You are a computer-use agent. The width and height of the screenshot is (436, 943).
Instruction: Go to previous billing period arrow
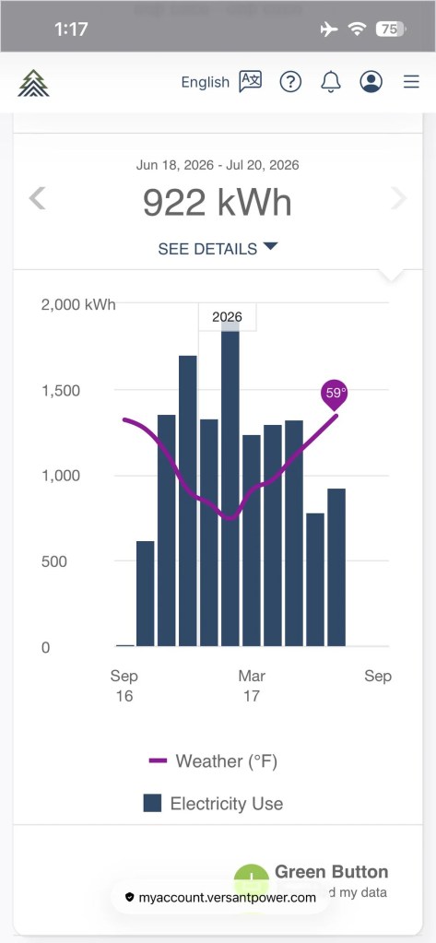[37, 198]
